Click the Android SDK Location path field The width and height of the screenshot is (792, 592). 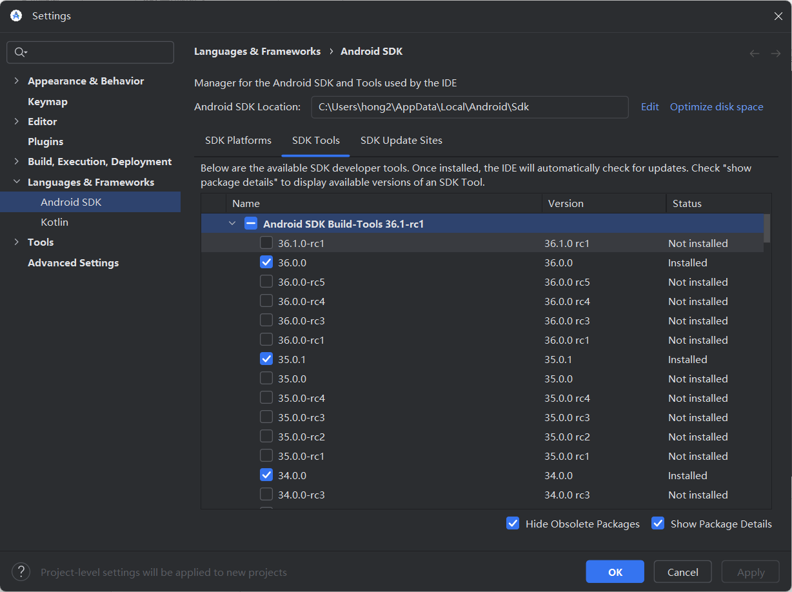[x=470, y=107]
